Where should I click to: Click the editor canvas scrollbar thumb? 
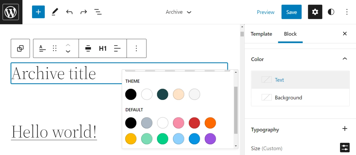pyautogui.click(x=242, y=34)
